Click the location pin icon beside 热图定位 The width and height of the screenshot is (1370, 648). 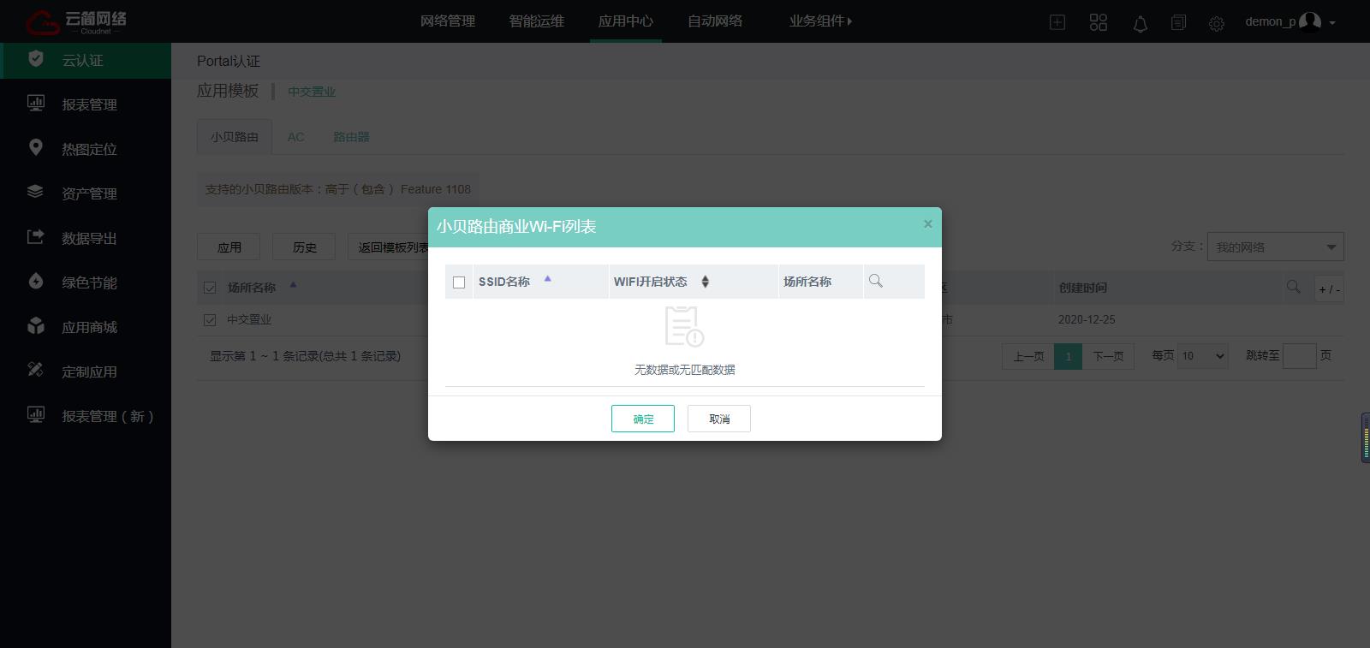click(35, 147)
